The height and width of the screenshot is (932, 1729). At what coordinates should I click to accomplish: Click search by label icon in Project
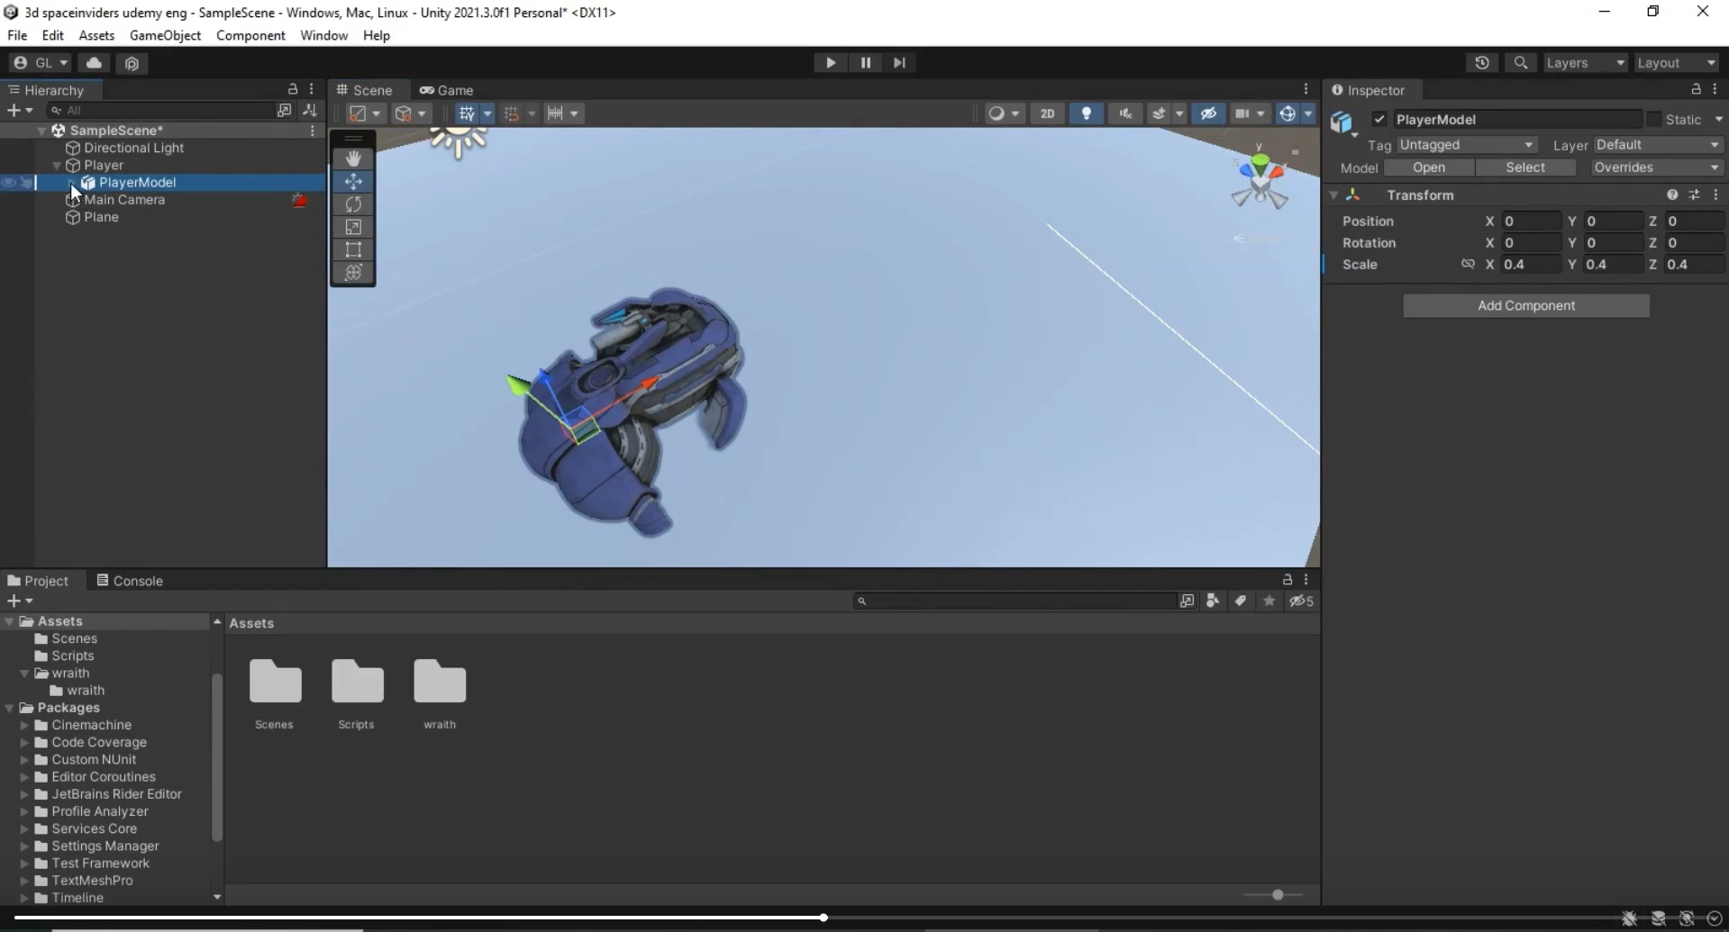pyautogui.click(x=1241, y=601)
